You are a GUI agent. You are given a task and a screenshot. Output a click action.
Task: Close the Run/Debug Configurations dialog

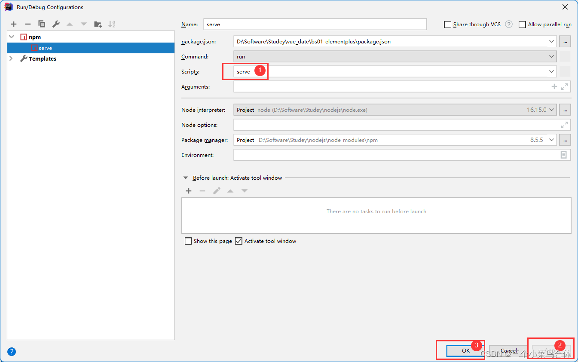(x=565, y=7)
